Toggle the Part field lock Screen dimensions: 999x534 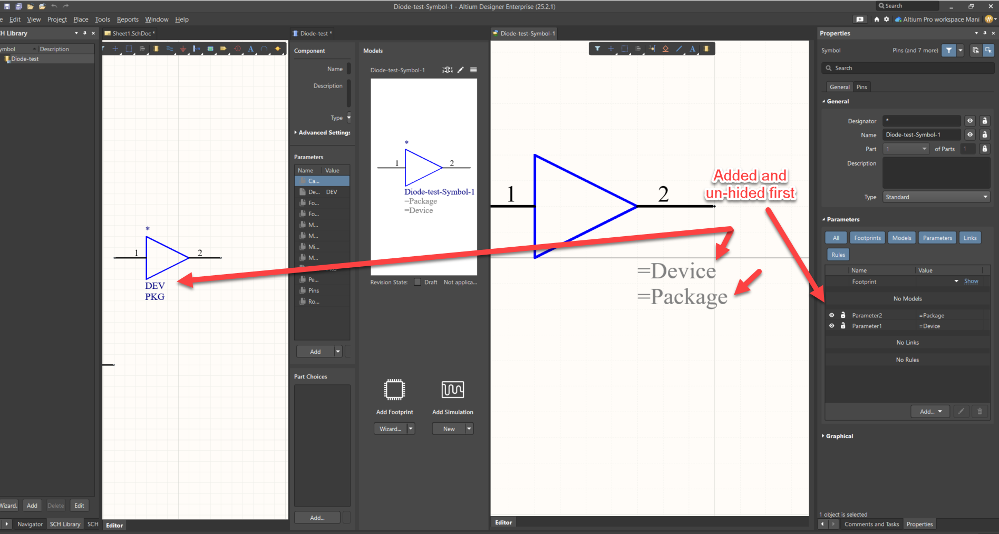[984, 149]
